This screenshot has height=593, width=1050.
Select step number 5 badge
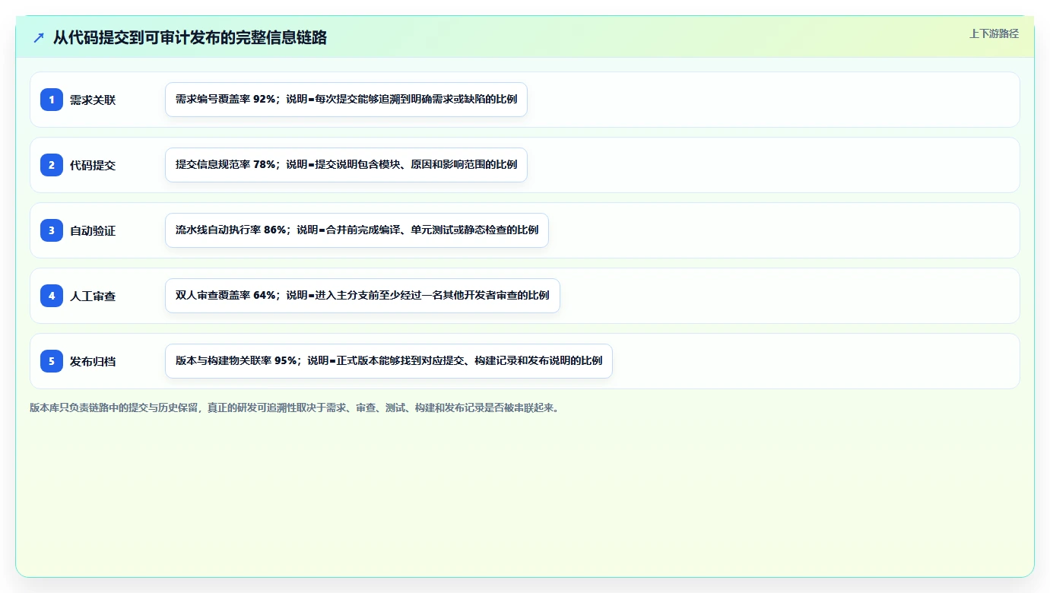coord(52,361)
